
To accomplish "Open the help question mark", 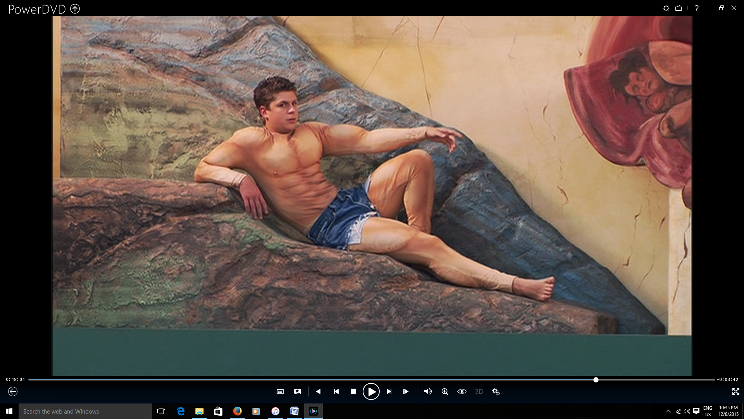I will (697, 8).
